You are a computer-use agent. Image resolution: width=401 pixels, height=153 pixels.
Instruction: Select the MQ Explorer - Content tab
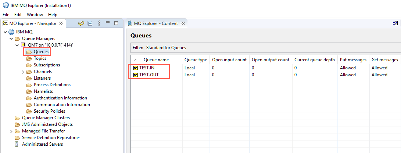tap(156, 23)
